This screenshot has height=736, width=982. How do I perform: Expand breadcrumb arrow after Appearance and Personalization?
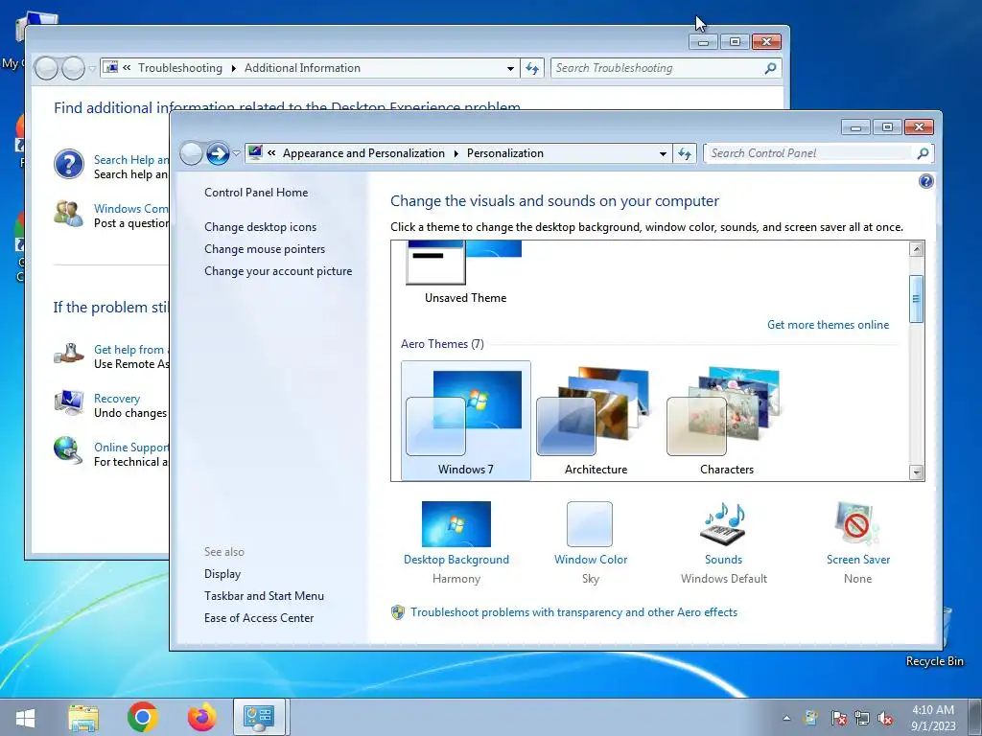[456, 153]
